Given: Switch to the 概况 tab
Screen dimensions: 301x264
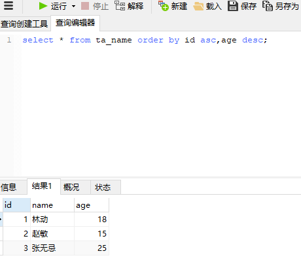Looking at the screenshot, I should 71,187.
